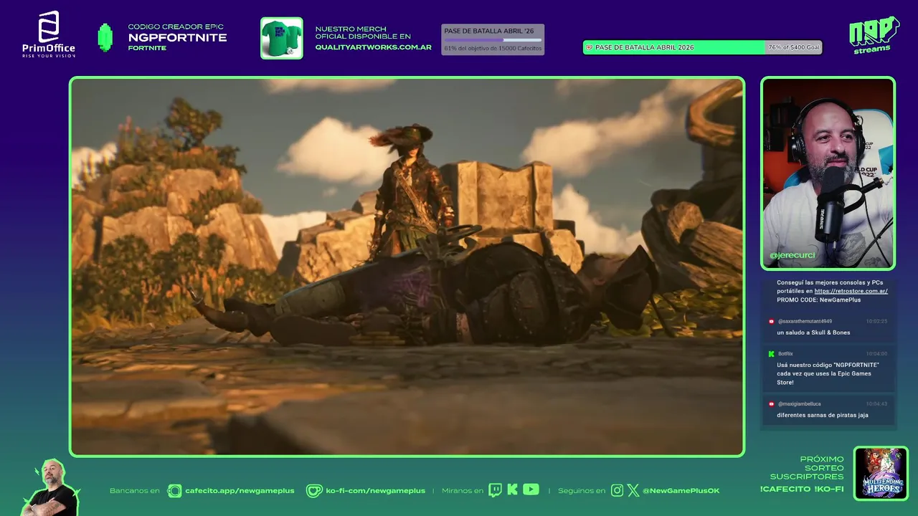This screenshot has width=918, height=516.
Task: Click the Cafecito app icon in the footer bar
Action: (x=174, y=490)
